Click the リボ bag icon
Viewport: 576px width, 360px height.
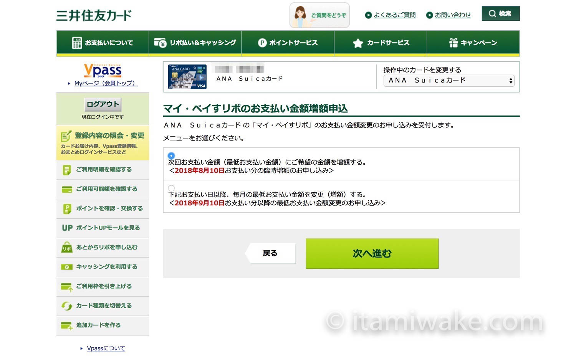[x=67, y=248]
